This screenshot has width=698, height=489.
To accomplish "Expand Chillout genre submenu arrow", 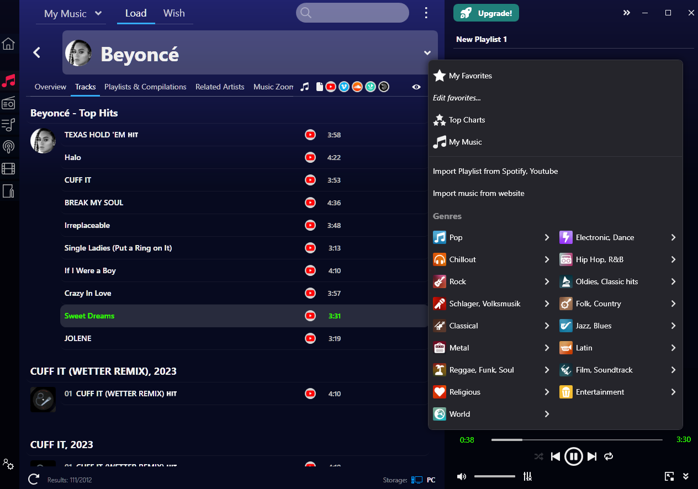I will click(547, 259).
